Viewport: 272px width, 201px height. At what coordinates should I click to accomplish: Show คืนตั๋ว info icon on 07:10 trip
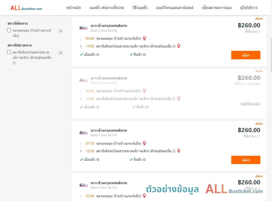pos(144,160)
